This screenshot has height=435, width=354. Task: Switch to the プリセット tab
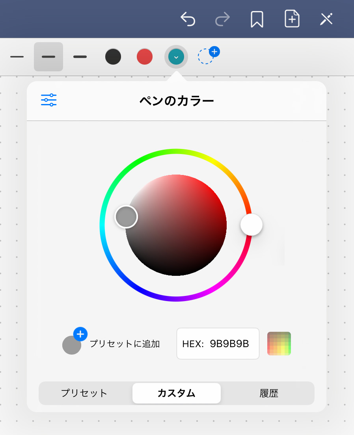click(x=84, y=393)
